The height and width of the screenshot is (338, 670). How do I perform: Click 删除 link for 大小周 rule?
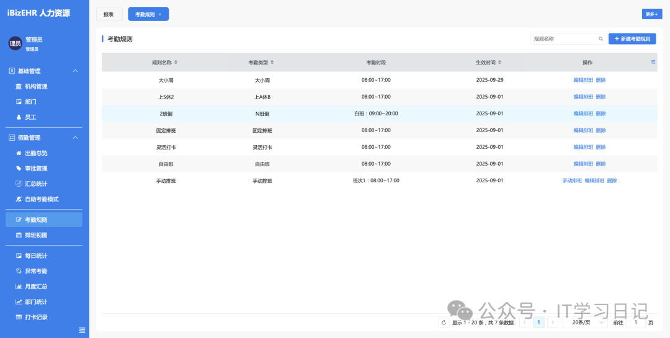tap(601, 80)
